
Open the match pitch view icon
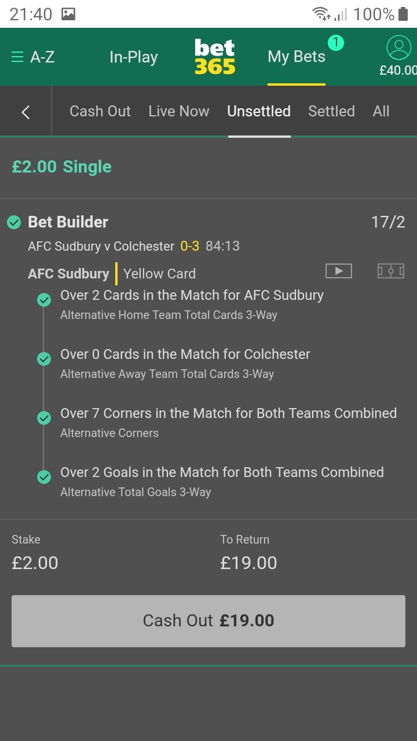point(391,270)
